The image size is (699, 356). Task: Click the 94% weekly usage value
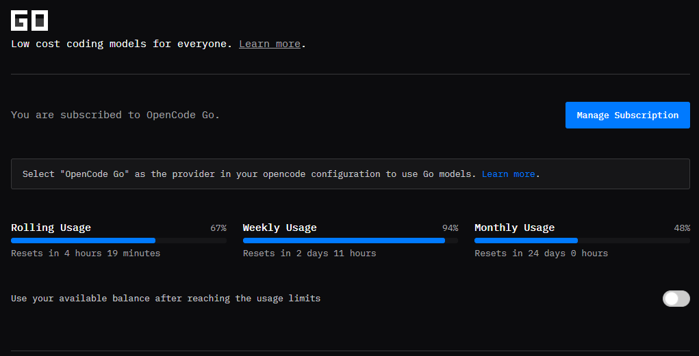450,228
